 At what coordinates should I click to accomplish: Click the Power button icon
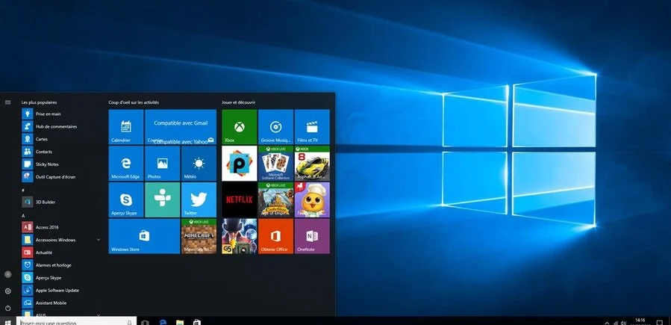click(7, 308)
